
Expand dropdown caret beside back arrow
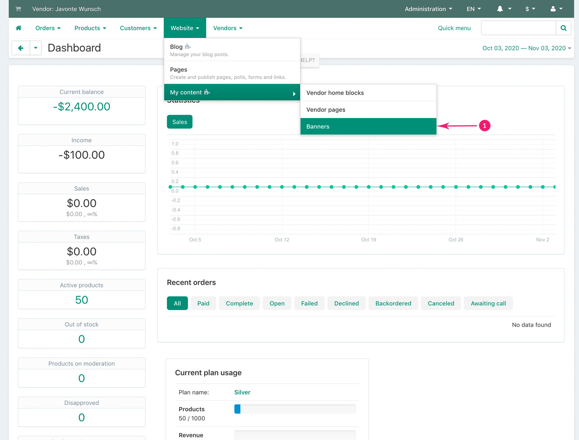point(36,48)
